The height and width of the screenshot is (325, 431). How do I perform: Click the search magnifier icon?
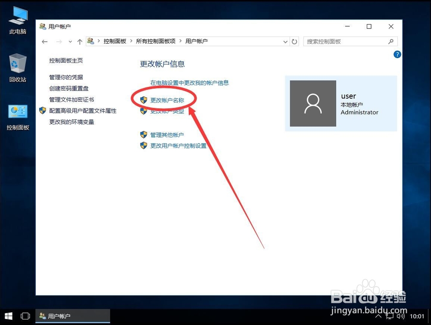[390, 41]
